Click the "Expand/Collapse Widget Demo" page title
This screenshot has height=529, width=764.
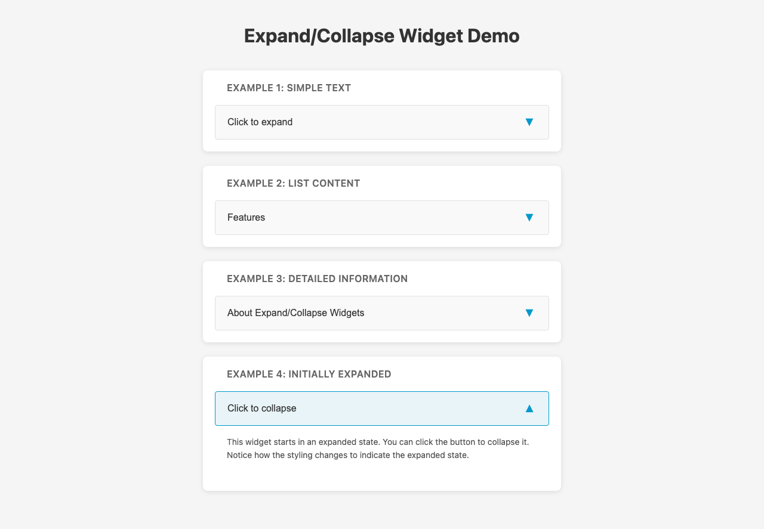381,36
